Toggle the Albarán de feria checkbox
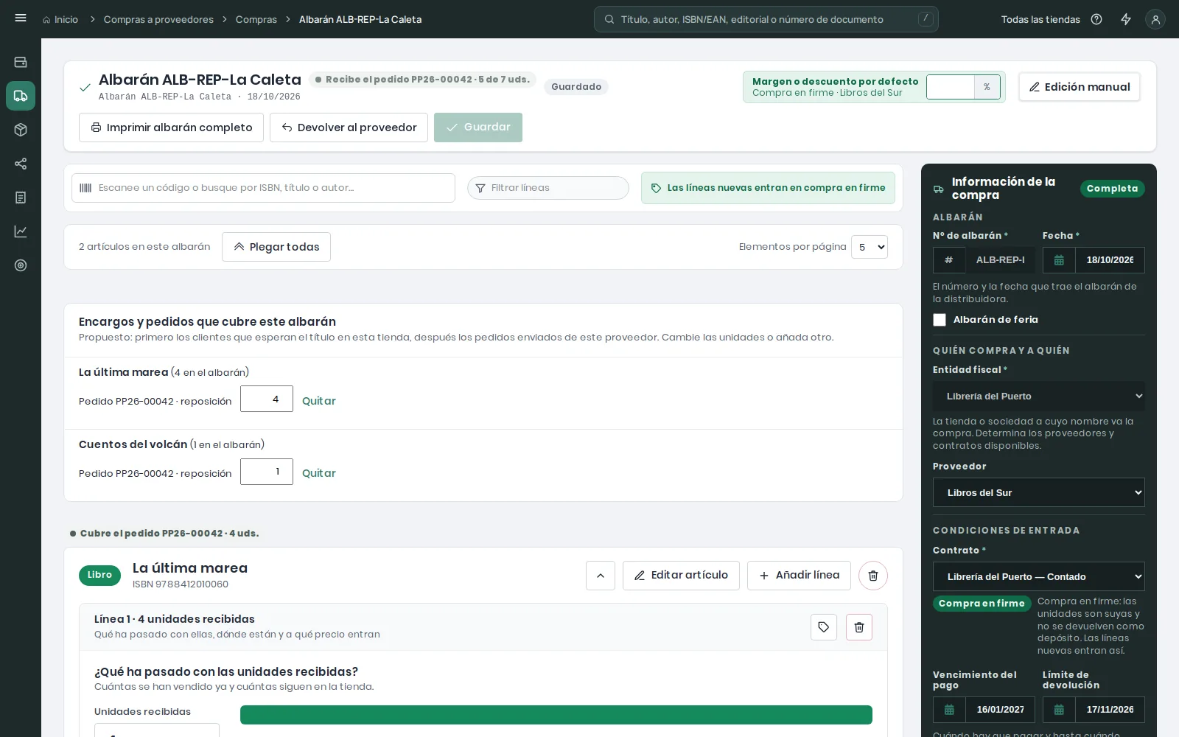 (940, 320)
